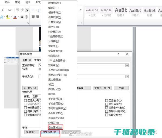Open the 特殊格式(E) dropdown button
The width and height of the screenshot is (162, 138).
50,132
